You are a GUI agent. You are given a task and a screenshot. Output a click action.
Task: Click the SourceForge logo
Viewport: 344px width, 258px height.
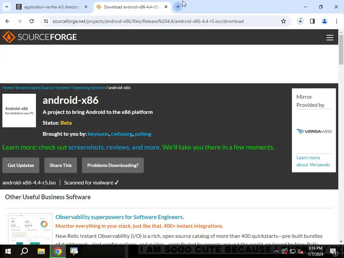(x=40, y=37)
